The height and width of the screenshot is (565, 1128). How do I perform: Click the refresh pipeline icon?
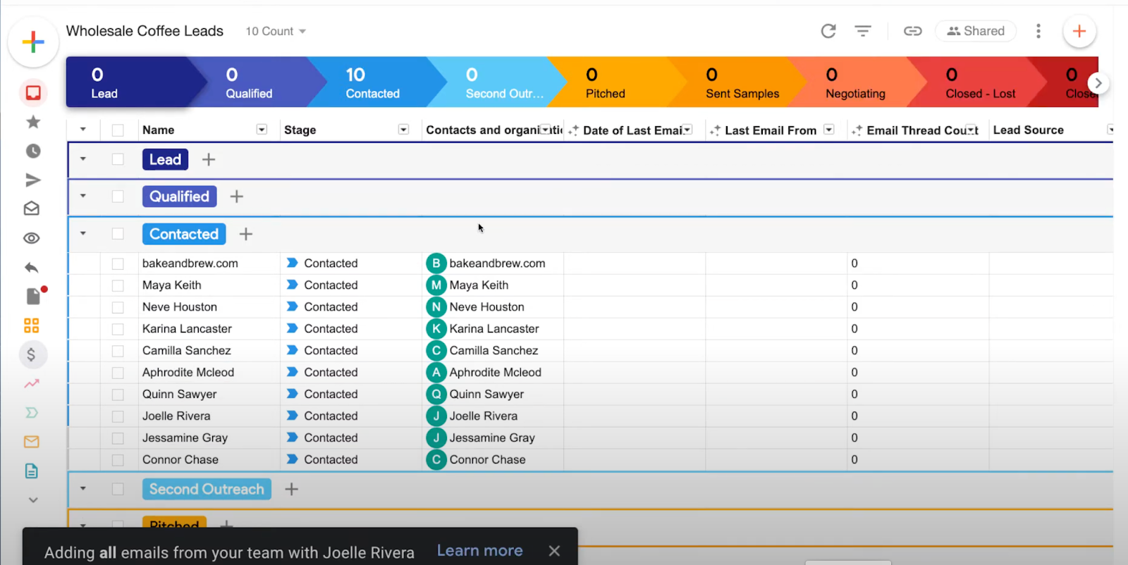pyautogui.click(x=828, y=31)
